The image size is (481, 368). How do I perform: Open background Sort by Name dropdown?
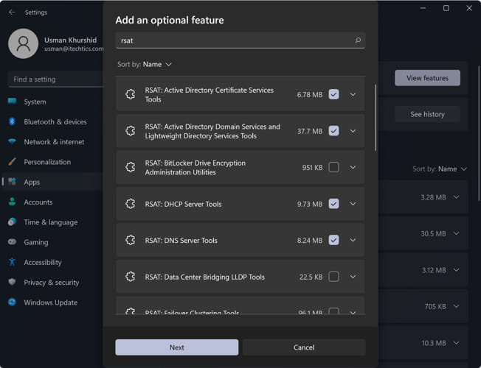tap(440, 169)
